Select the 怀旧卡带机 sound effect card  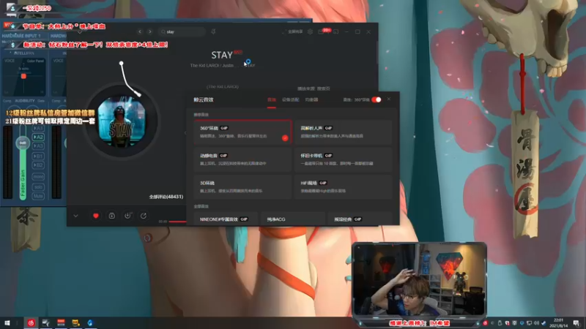[x=343, y=159]
